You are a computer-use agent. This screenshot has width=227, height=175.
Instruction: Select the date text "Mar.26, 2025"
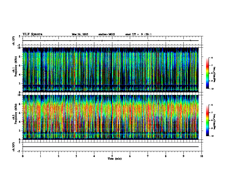click(80, 34)
